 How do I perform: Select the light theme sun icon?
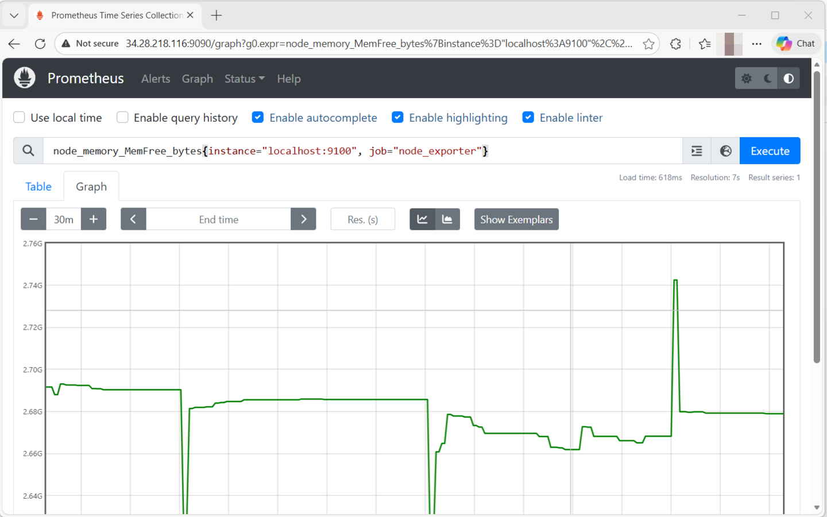pyautogui.click(x=746, y=78)
